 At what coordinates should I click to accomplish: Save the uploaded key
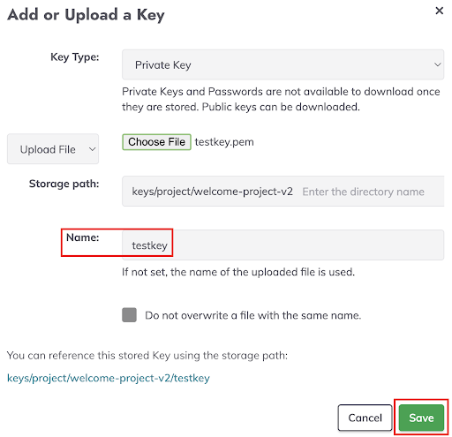click(x=421, y=418)
